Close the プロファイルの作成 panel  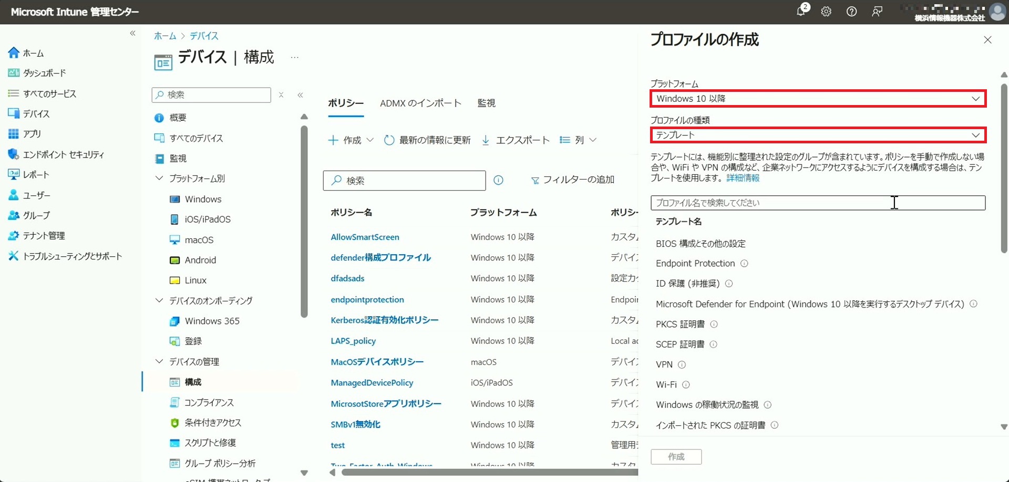(987, 40)
